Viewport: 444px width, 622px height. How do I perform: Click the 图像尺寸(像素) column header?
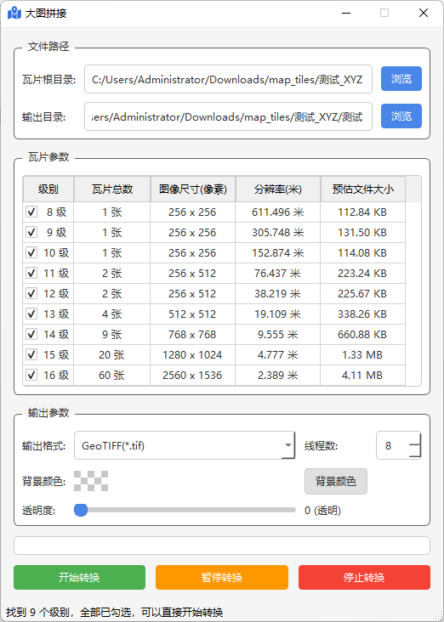193,189
